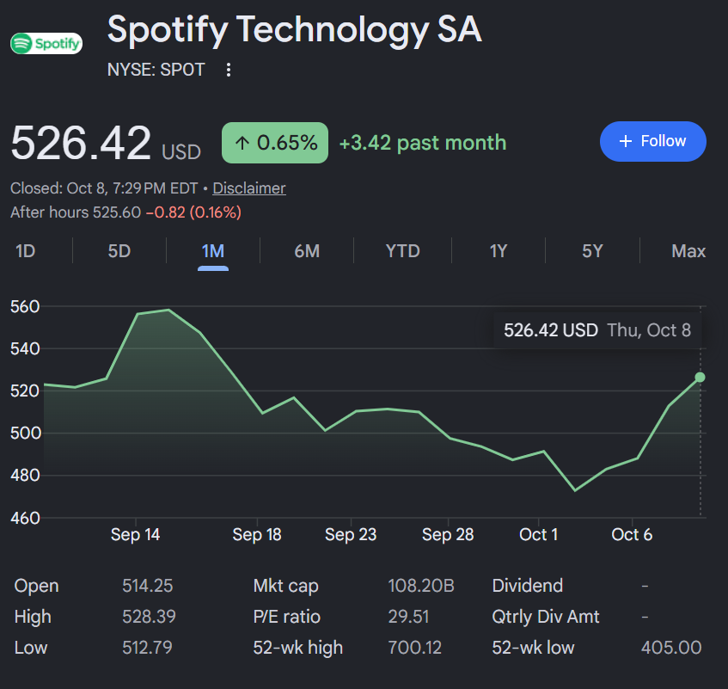The height and width of the screenshot is (689, 728).
Task: Click the high value 528.39
Action: pos(149,617)
